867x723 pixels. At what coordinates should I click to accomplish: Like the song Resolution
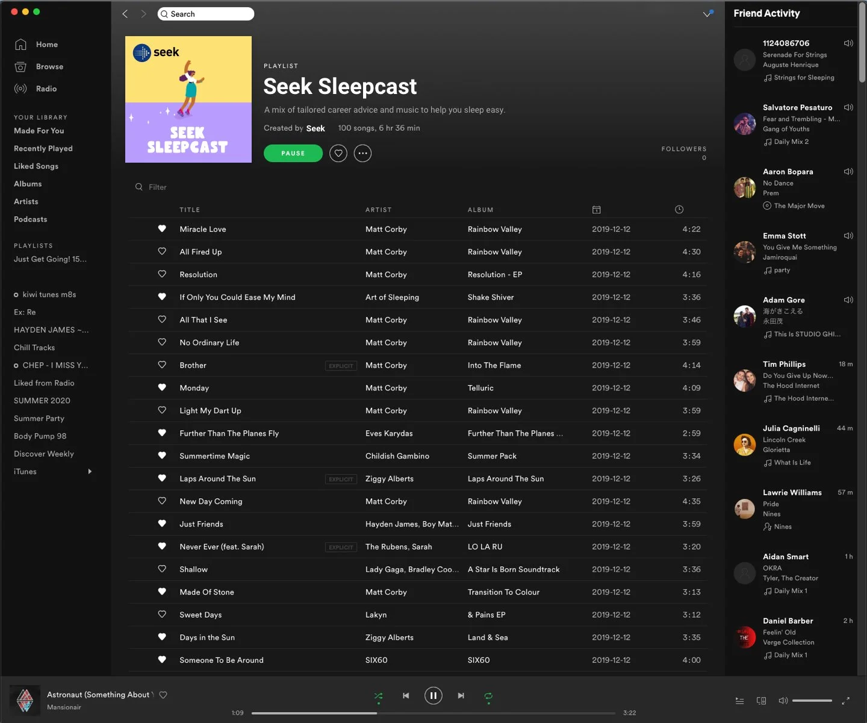point(162,274)
